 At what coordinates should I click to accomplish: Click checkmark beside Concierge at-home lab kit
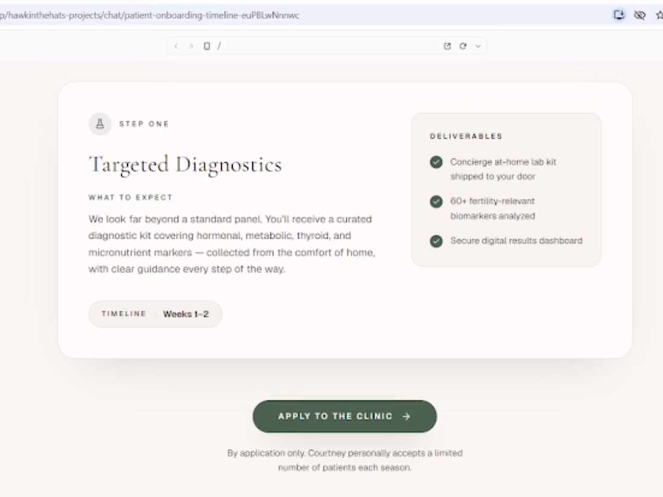click(x=436, y=162)
